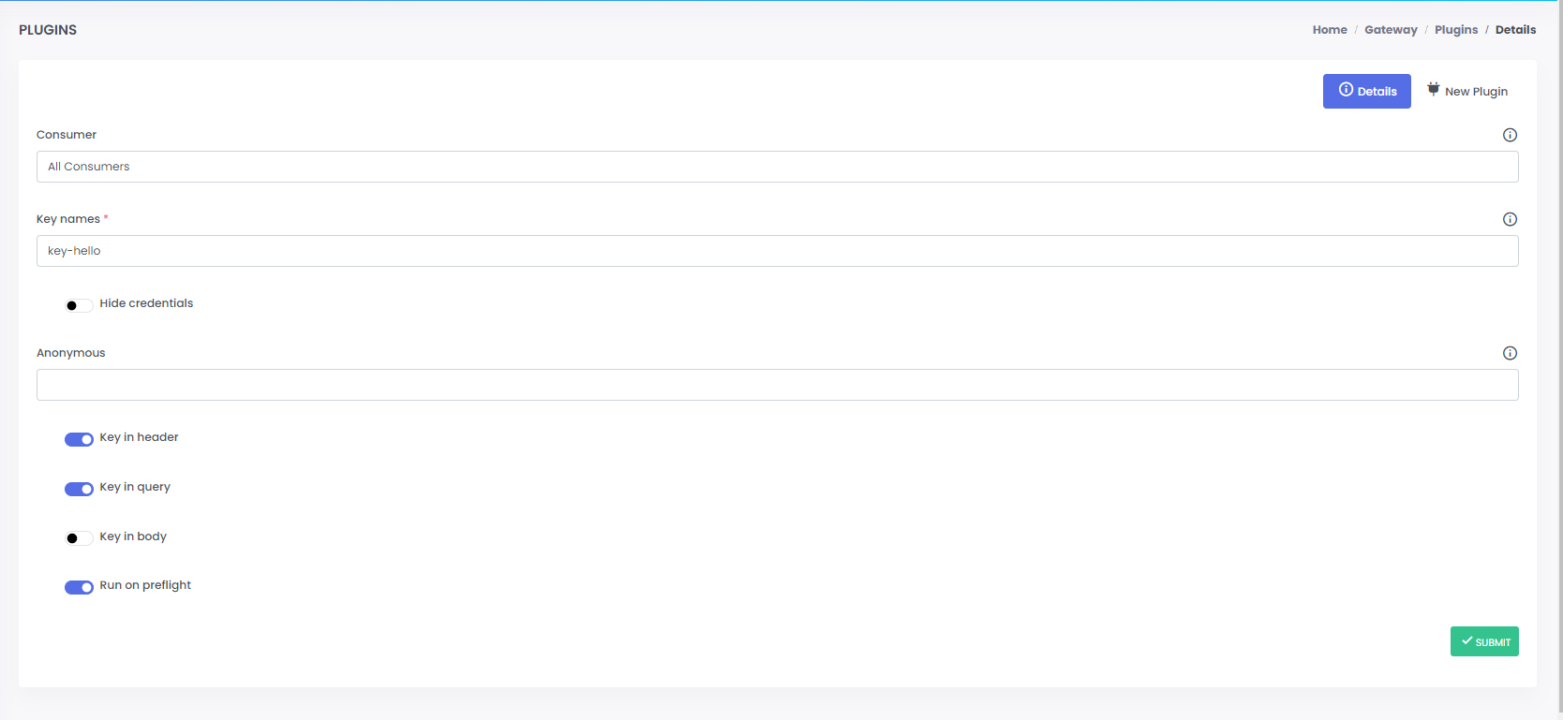Click the Key names info icon

tap(1510, 219)
